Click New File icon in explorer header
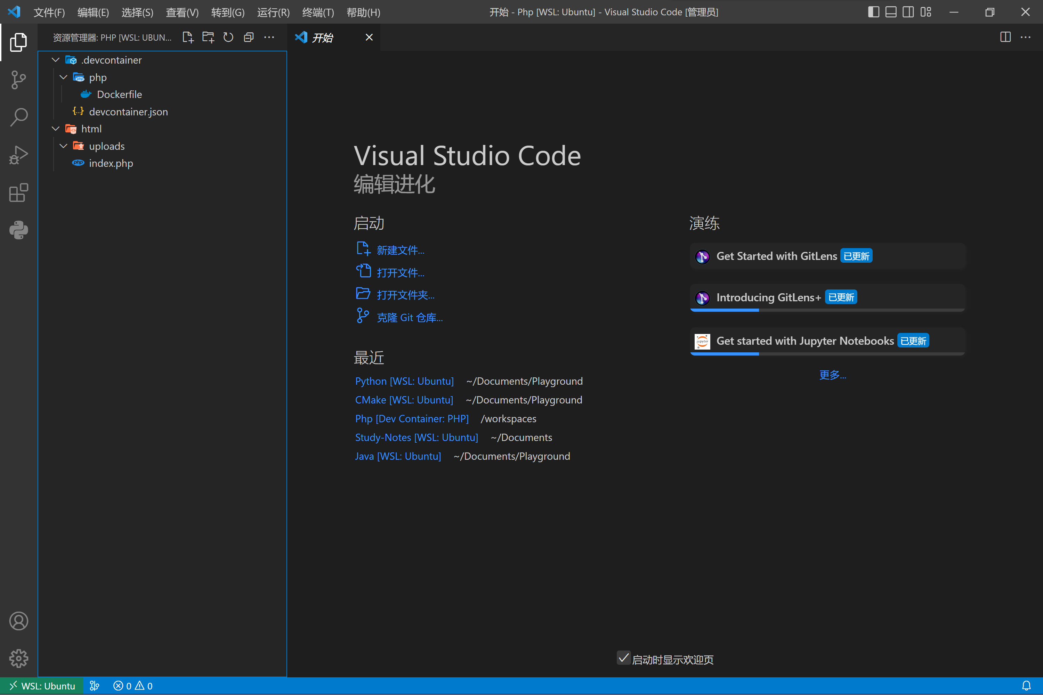 point(188,37)
